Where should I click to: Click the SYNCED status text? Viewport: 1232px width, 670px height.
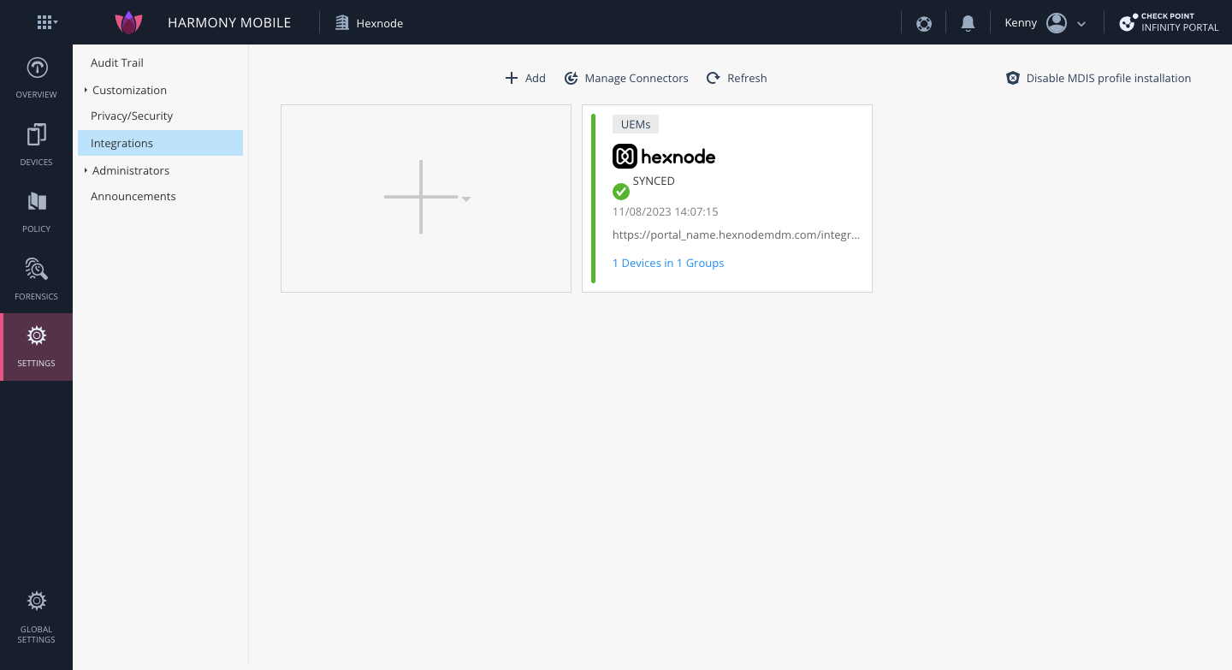point(654,181)
